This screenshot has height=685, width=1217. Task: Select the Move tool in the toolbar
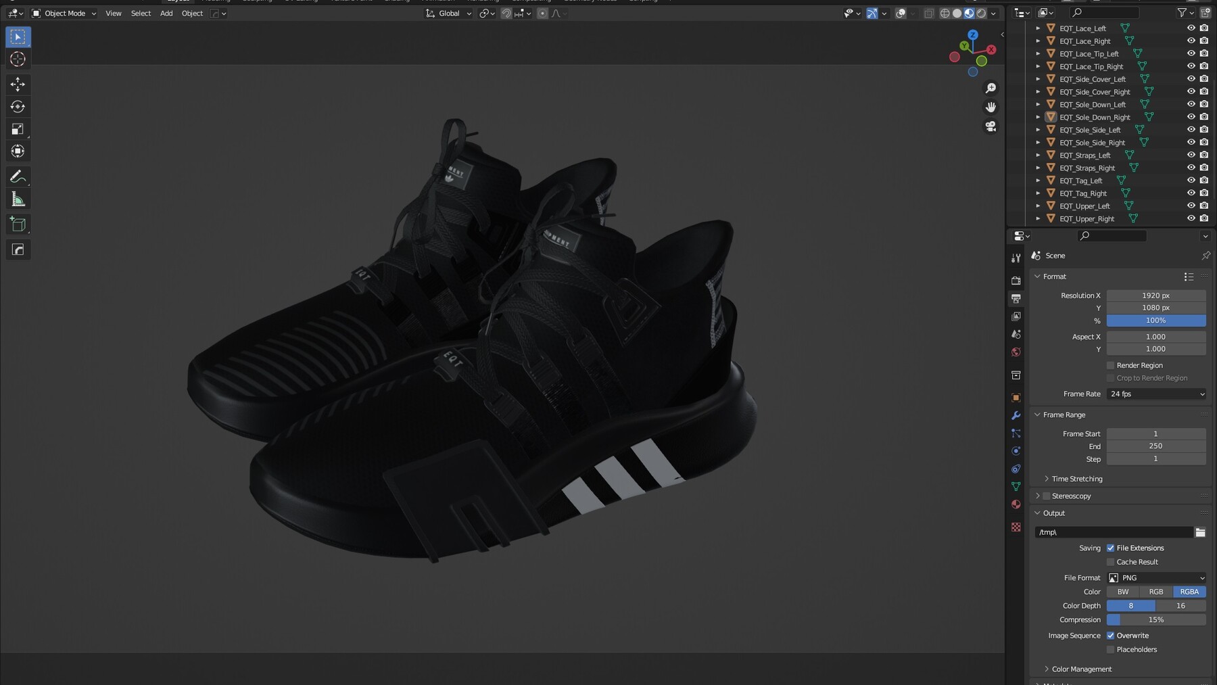[x=18, y=84]
